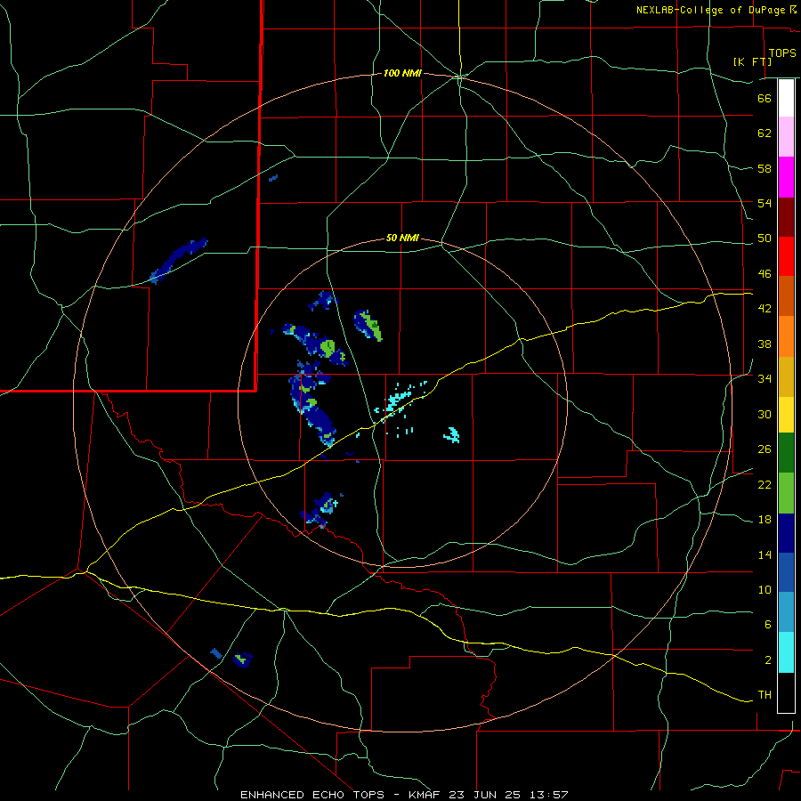The width and height of the screenshot is (801, 801).
Task: Click the scale value 66
Action: [765, 98]
